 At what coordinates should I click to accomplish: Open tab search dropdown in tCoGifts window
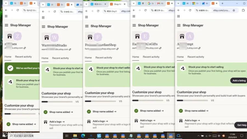coord(134,3)
